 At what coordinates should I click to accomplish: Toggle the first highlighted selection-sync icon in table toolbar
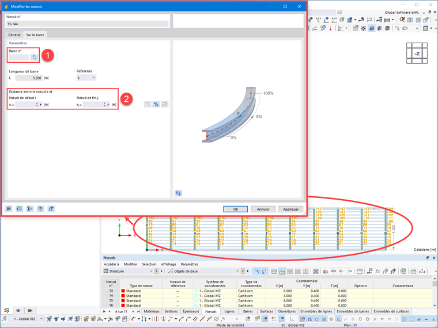256,271
